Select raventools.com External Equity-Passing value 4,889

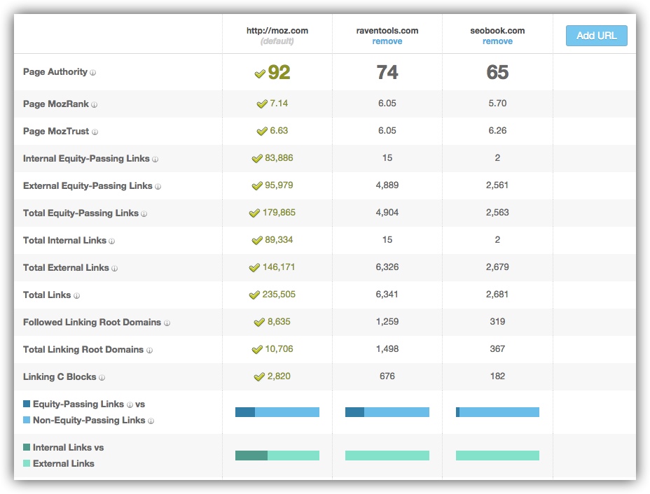coord(387,185)
